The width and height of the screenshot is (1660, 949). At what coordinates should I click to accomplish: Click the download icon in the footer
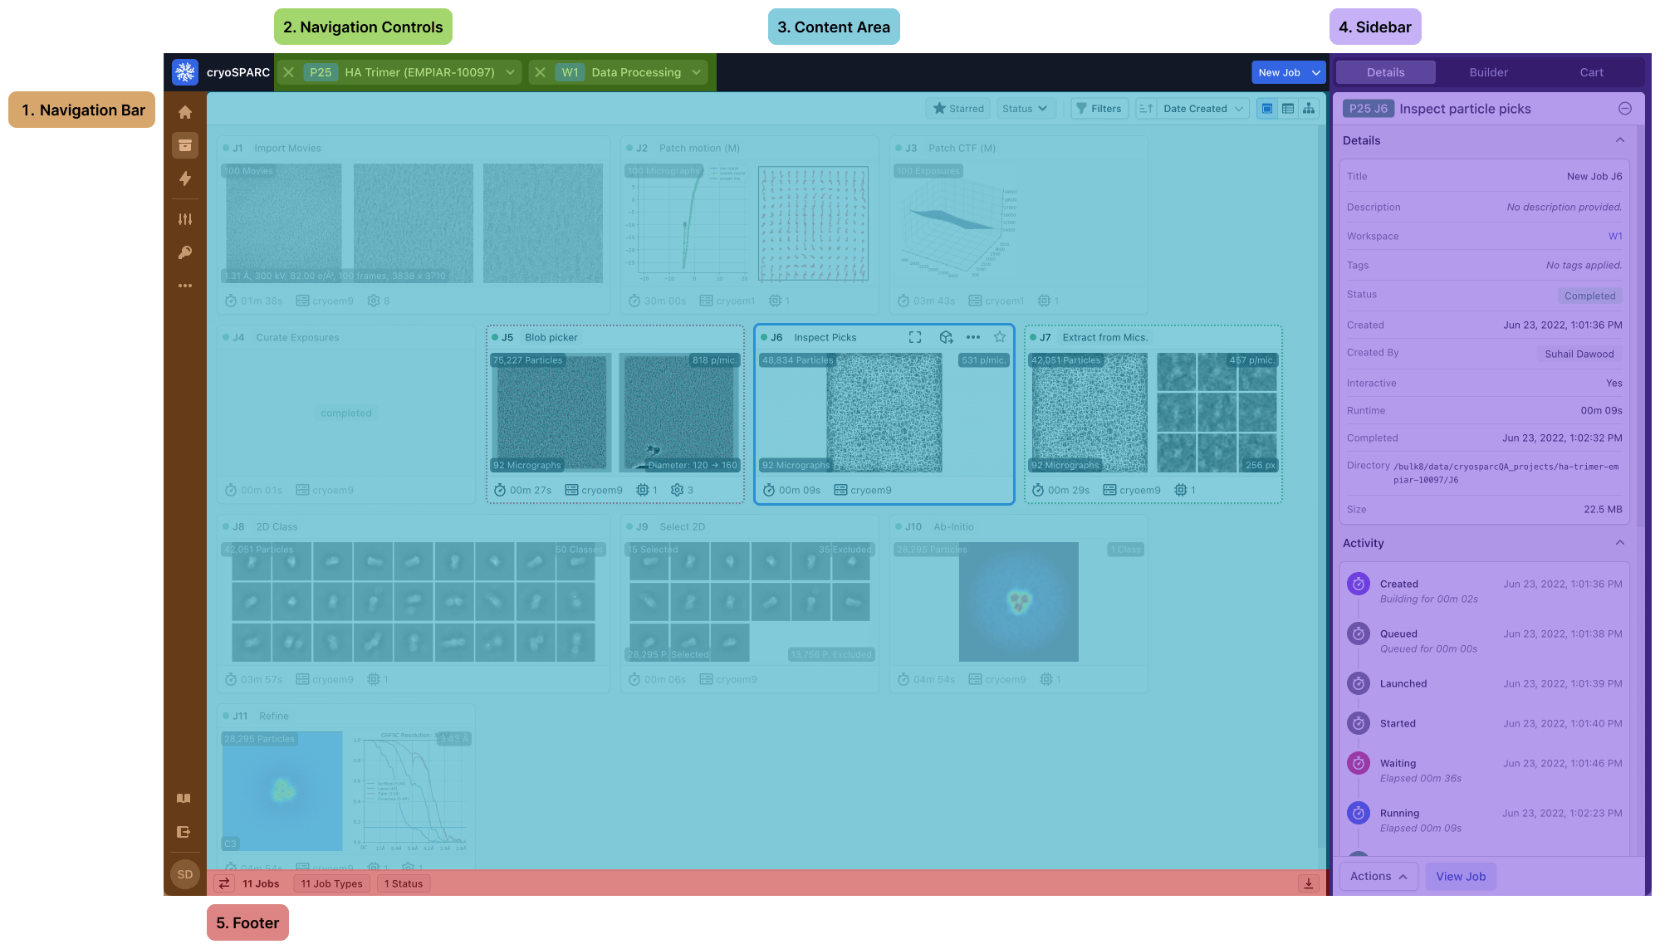(x=1309, y=883)
